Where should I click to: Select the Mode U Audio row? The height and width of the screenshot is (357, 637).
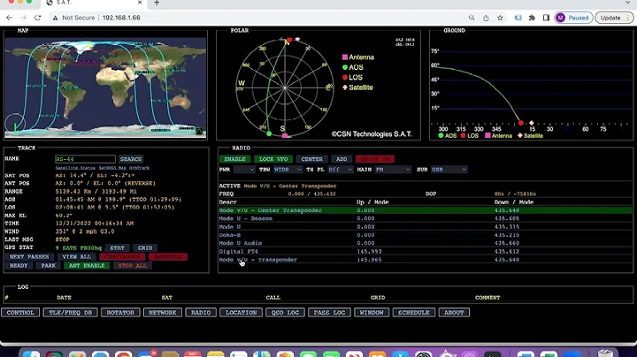point(426,243)
